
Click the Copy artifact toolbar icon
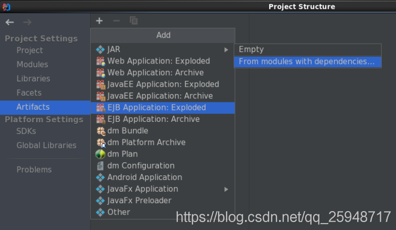[134, 20]
